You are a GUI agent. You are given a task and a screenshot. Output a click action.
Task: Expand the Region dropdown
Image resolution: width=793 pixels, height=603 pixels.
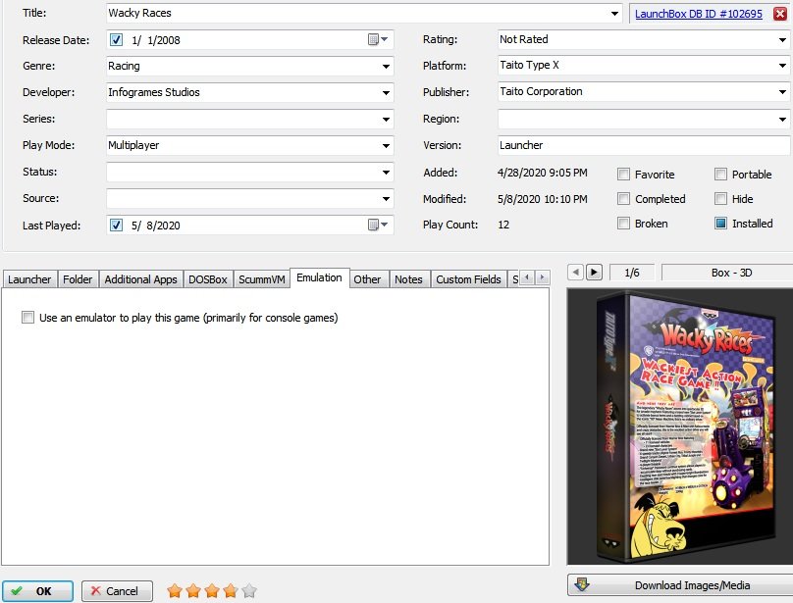[x=782, y=120]
